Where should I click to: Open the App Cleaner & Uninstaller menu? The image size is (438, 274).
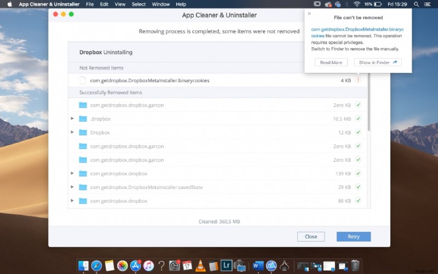(49, 4)
